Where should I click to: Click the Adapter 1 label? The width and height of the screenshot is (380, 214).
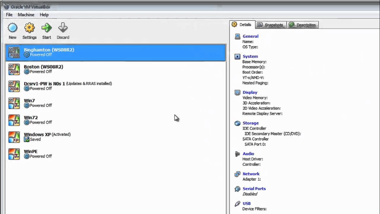pos(251,179)
